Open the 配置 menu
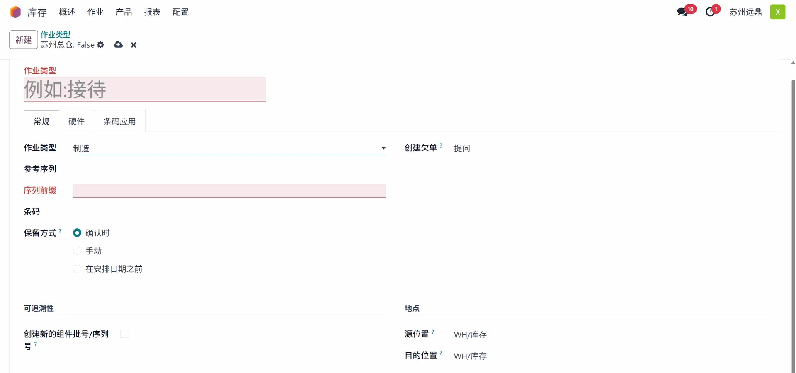 pyautogui.click(x=180, y=12)
